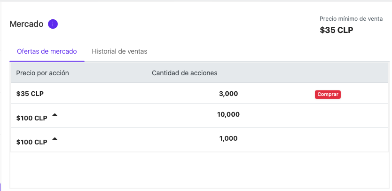Select the Precio por acción column header
Viewport: 392px width, 191px height.
42,73
